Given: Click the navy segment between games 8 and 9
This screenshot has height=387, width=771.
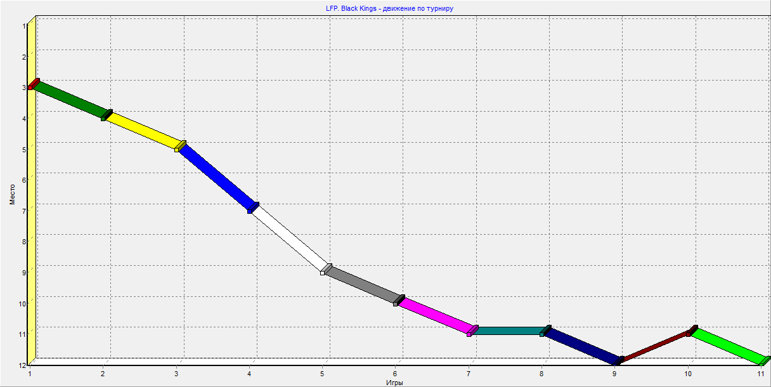Looking at the screenshot, I should pos(580,346).
